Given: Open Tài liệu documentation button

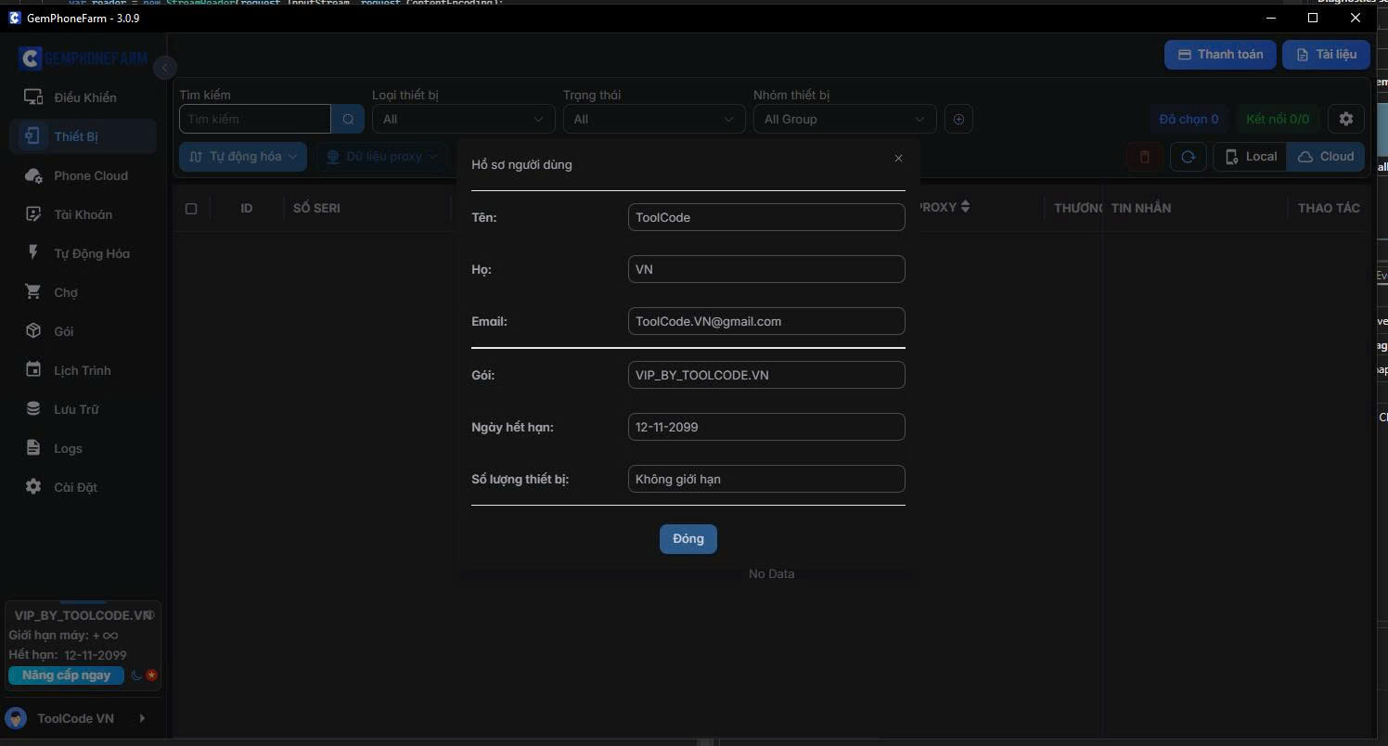Looking at the screenshot, I should 1326,55.
